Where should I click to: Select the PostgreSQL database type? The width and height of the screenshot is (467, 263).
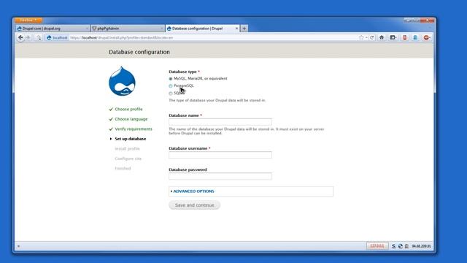pos(171,86)
